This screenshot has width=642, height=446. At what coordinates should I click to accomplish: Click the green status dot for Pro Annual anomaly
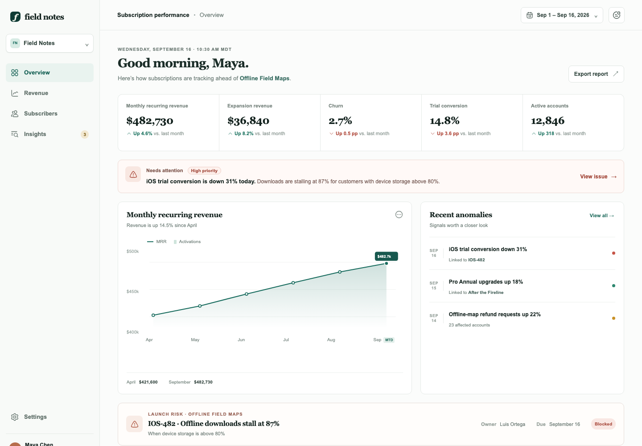pos(613,286)
